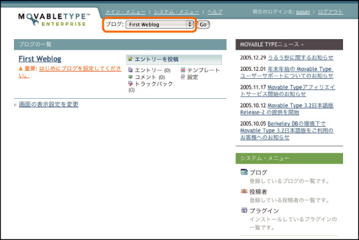The height and width of the screenshot is (240, 359).
Task: Click the テンプレート icon
Action: pos(183,70)
